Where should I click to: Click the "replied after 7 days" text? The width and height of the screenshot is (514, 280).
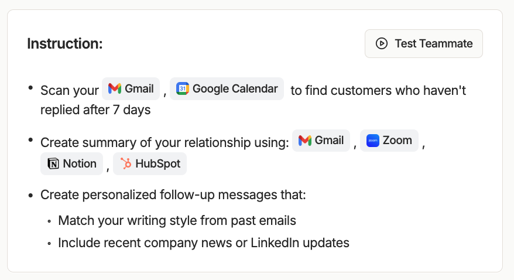(95, 110)
